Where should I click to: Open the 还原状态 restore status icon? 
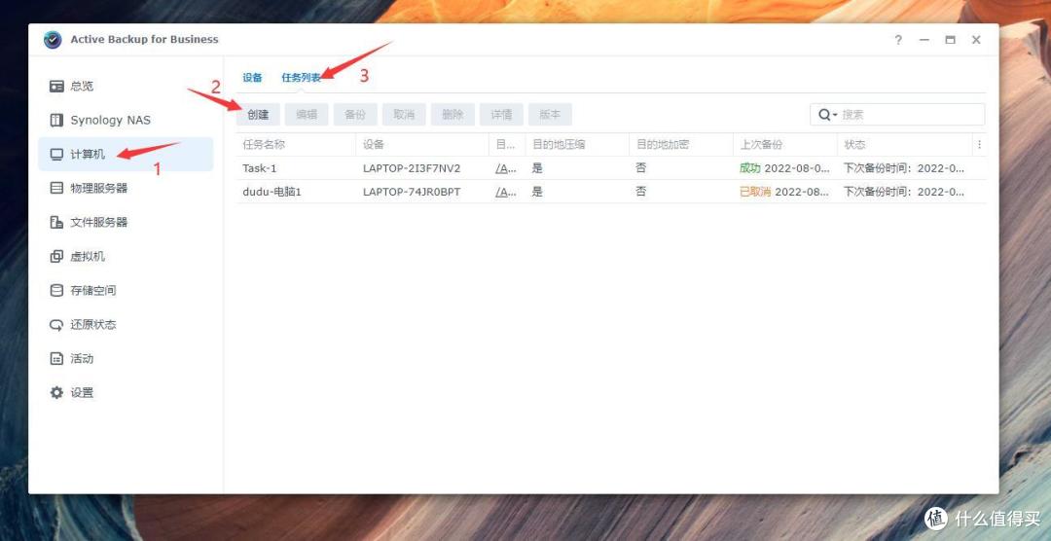coord(56,324)
